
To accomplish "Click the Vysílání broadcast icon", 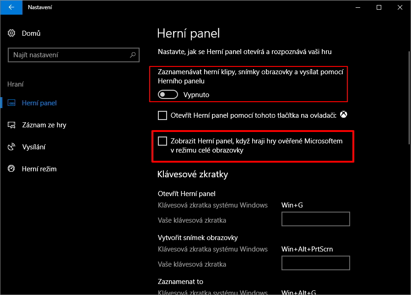I will point(12,147).
